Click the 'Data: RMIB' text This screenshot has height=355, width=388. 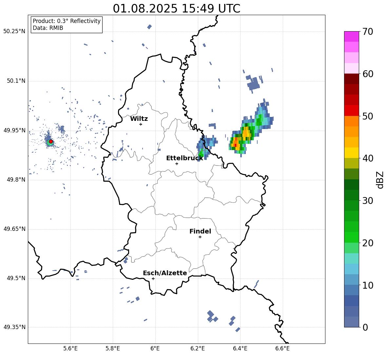click(x=48, y=28)
